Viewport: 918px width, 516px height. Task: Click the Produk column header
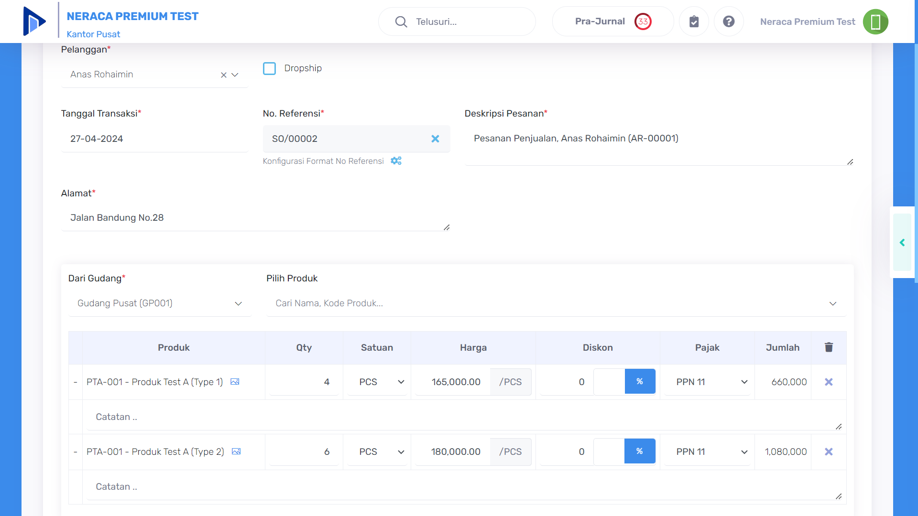click(174, 348)
